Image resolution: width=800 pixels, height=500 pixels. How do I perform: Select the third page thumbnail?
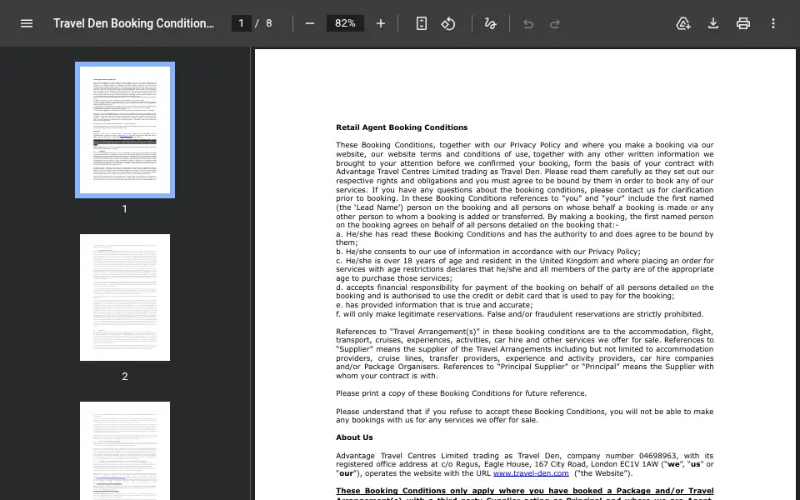pyautogui.click(x=125, y=451)
